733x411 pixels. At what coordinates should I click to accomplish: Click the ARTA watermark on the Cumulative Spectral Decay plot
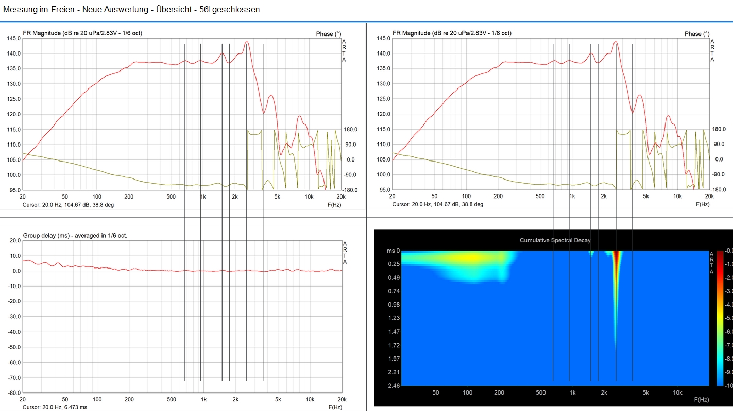[712, 263]
